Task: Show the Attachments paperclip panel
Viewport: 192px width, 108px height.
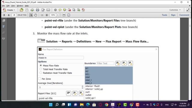Action: click(x=4, y=33)
